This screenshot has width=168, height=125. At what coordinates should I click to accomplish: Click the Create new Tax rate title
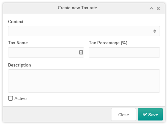77,8
